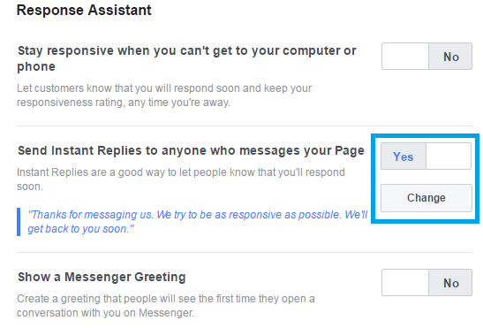Click the 'Instant Replies are a good way' description
Screen dimensions: 483x328
(x=181, y=179)
